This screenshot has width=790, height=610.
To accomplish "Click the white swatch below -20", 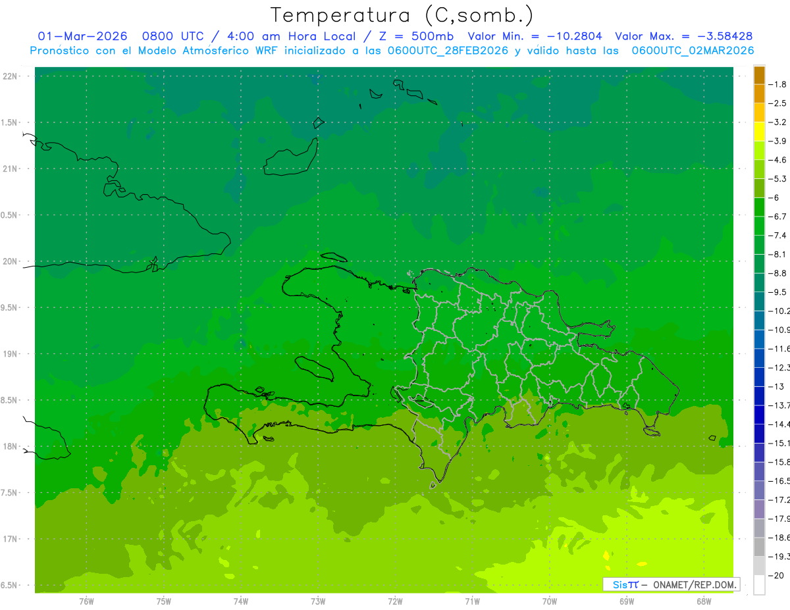I will [760, 584].
